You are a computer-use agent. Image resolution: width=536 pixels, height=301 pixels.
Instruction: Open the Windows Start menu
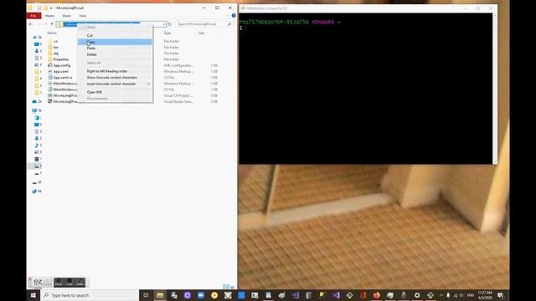(x=33, y=295)
